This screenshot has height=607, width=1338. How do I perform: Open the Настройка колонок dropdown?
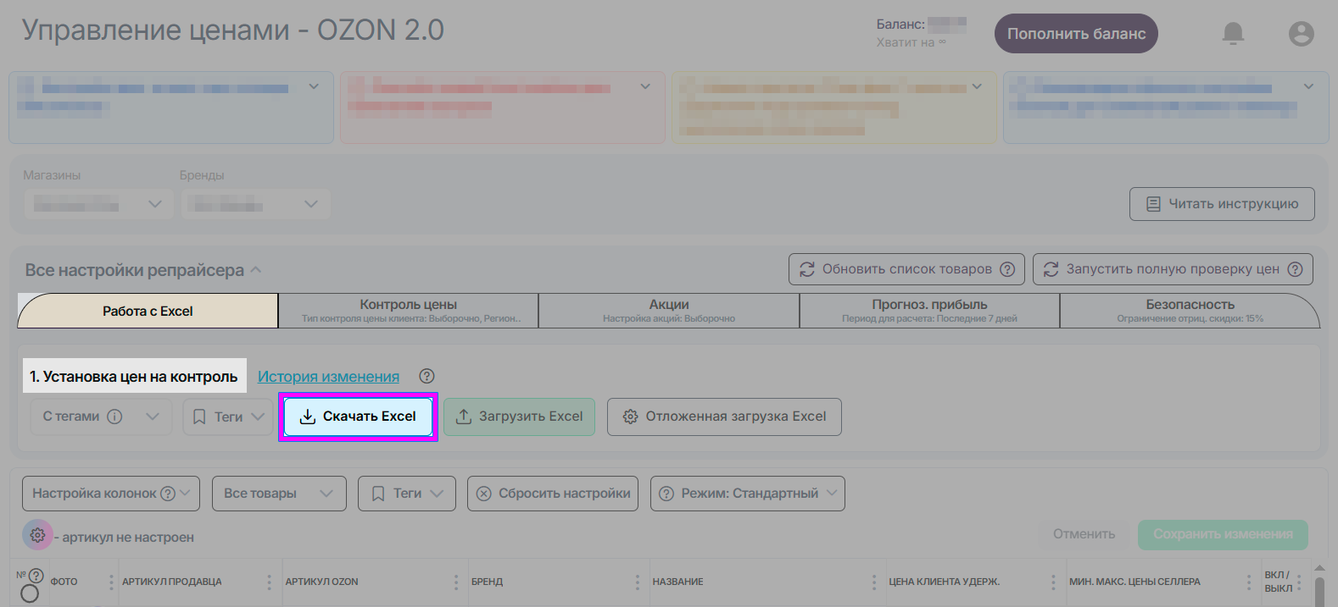(x=111, y=494)
